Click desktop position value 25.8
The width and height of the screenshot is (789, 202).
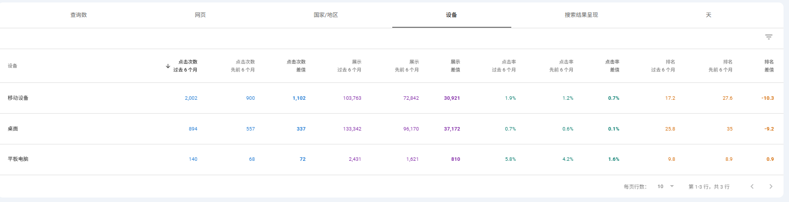pos(670,129)
